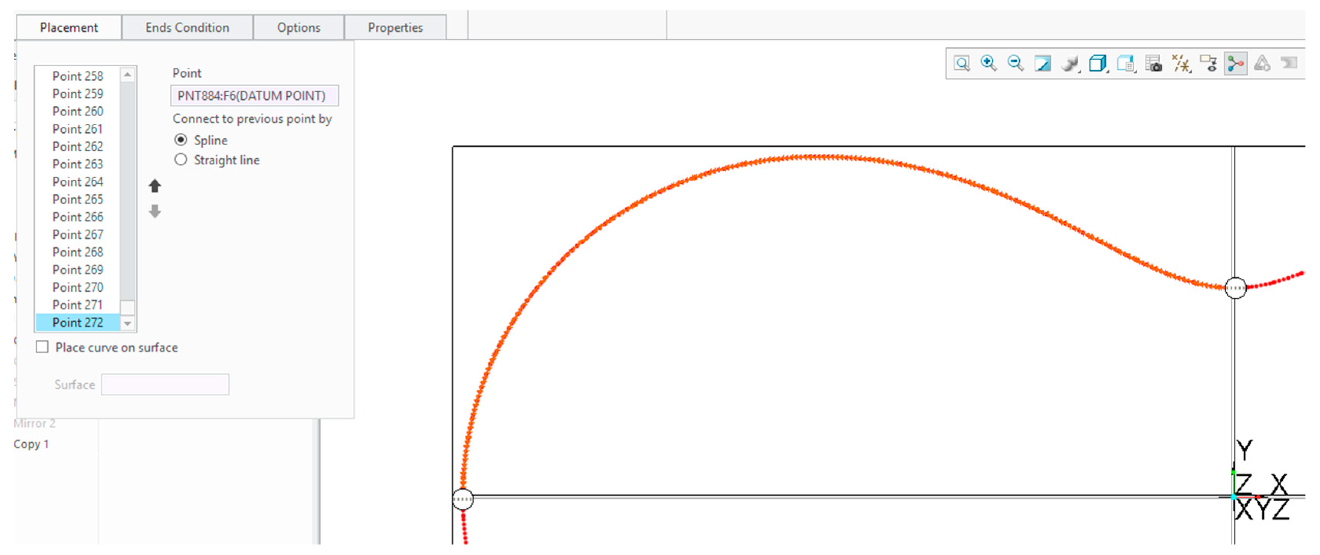
Task: Toggle the Annotation Display icon
Action: [x=1208, y=64]
